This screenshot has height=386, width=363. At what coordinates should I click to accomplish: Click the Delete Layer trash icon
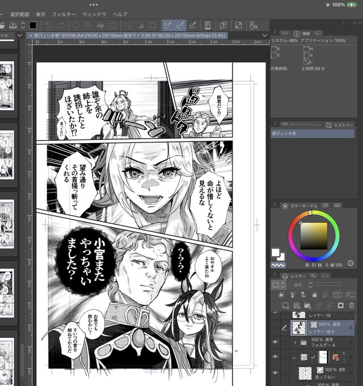point(352,305)
